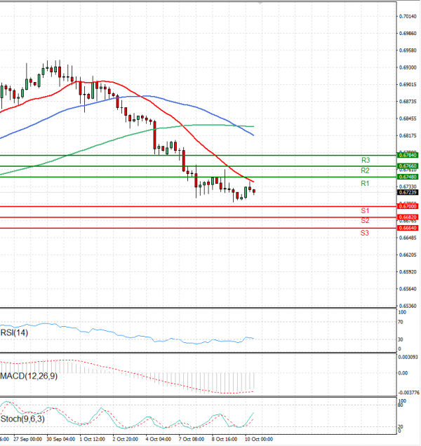Click the 10 Oct 00:00 time label
Screen dimensions: 421x446
coord(259,440)
